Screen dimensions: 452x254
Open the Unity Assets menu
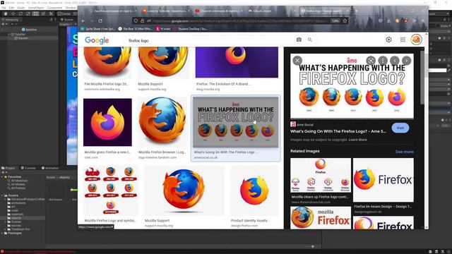[x=21, y=8]
